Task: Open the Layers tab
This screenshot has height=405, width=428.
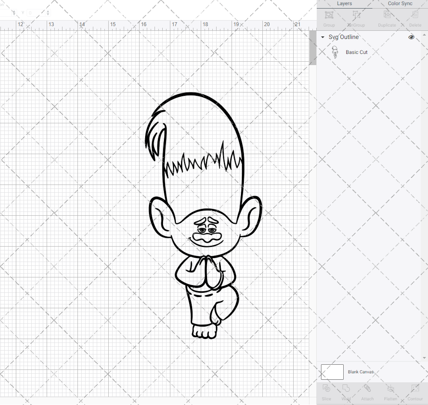Action: (344, 3)
